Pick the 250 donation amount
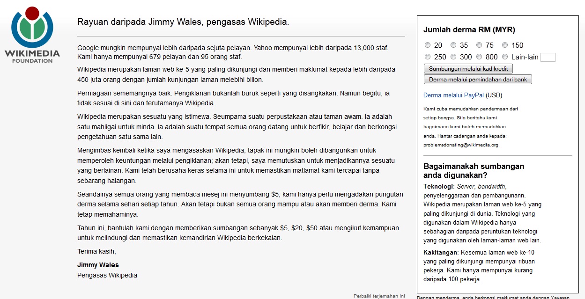 coord(428,57)
